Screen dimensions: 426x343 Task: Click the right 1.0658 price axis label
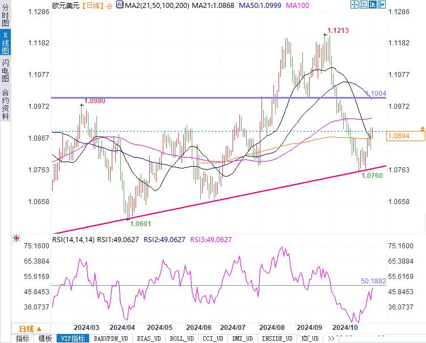(x=399, y=201)
